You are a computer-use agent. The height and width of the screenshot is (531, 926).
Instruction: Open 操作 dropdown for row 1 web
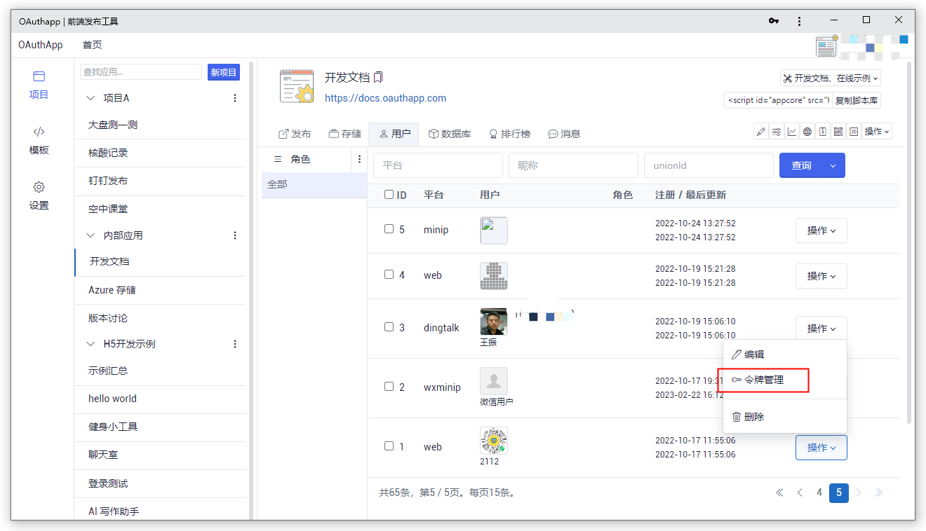point(821,448)
